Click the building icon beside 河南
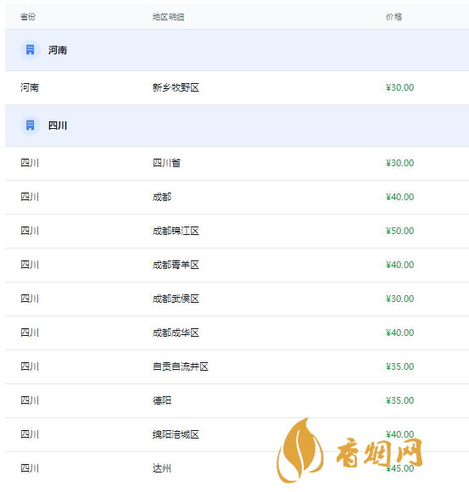The height and width of the screenshot is (492, 469). tap(31, 50)
